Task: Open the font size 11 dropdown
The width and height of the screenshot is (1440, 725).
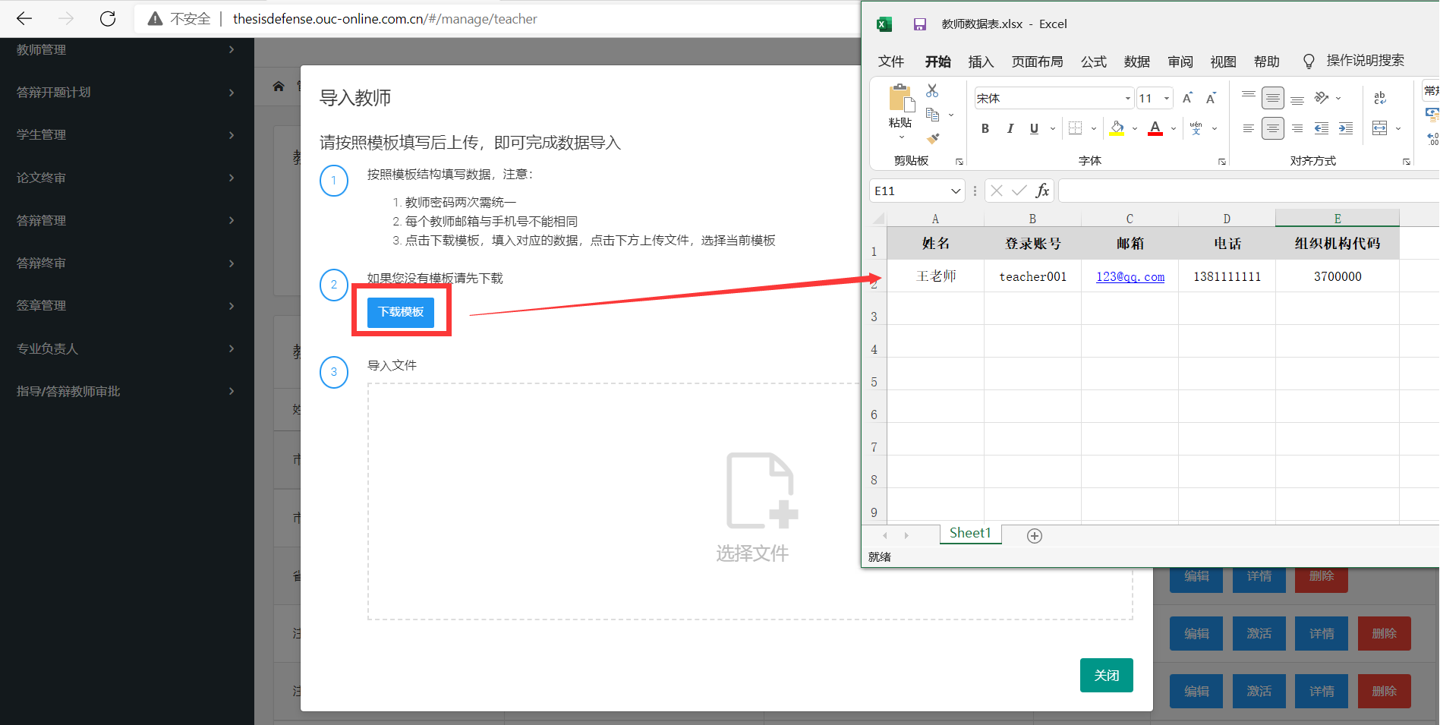Action: [1167, 98]
